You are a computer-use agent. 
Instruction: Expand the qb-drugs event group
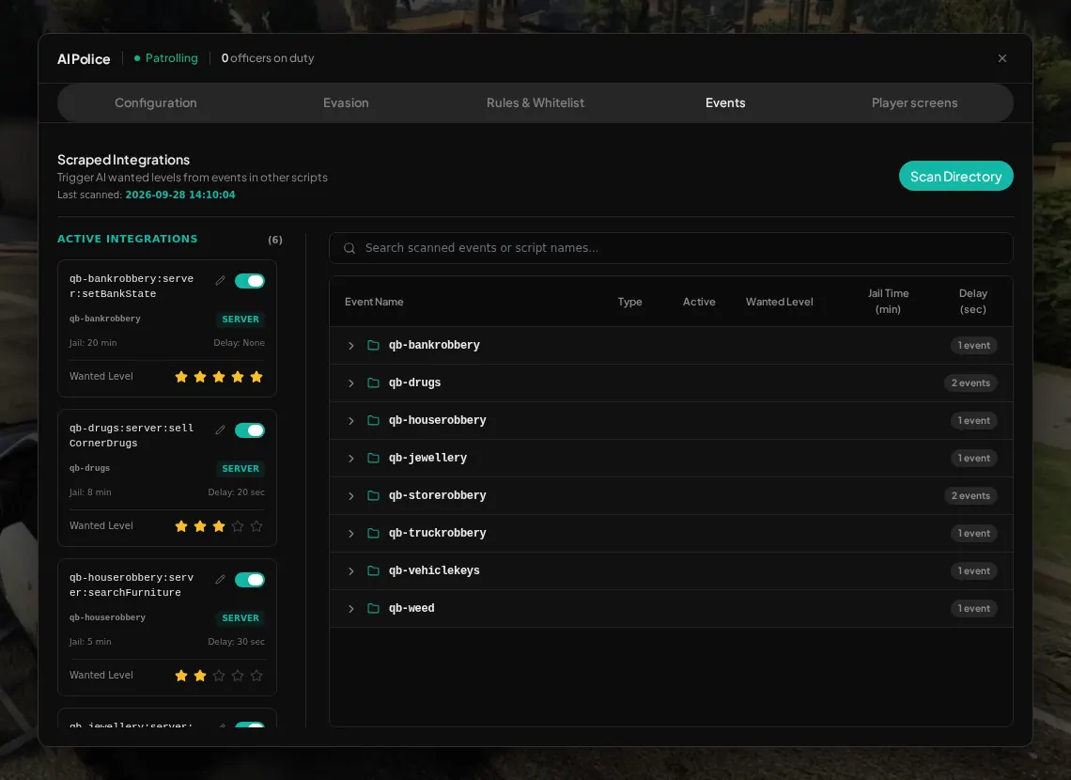[x=351, y=383]
